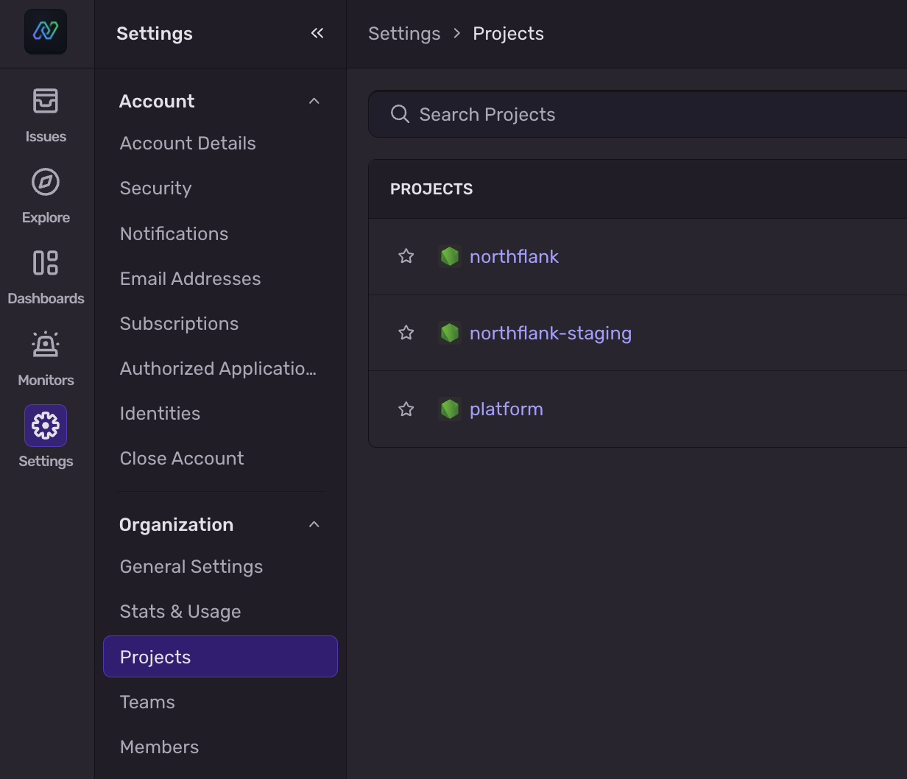Screen dimensions: 907x779
Task: Open the platform project link
Action: pos(507,409)
